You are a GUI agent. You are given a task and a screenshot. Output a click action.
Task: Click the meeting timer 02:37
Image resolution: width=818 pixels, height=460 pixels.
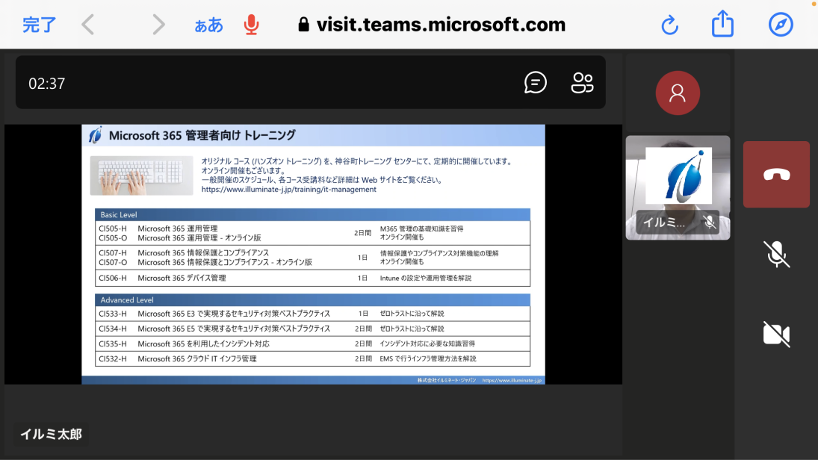[47, 84]
